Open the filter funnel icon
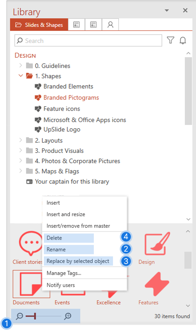Image resolution: width=196 pixels, height=333 pixels. tap(170, 40)
